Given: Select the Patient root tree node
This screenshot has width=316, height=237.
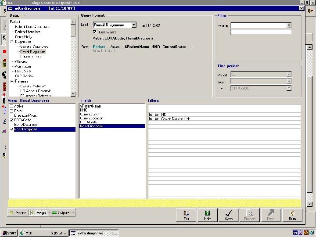Looking at the screenshot, I should click(x=15, y=22).
